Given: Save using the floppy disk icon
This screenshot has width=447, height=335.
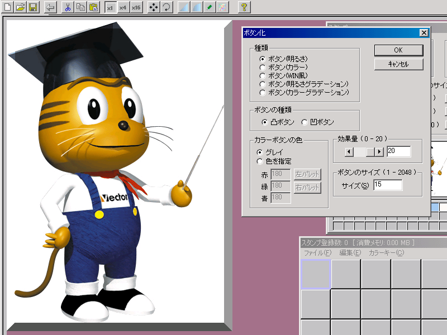Looking at the screenshot, I should tap(33, 7).
